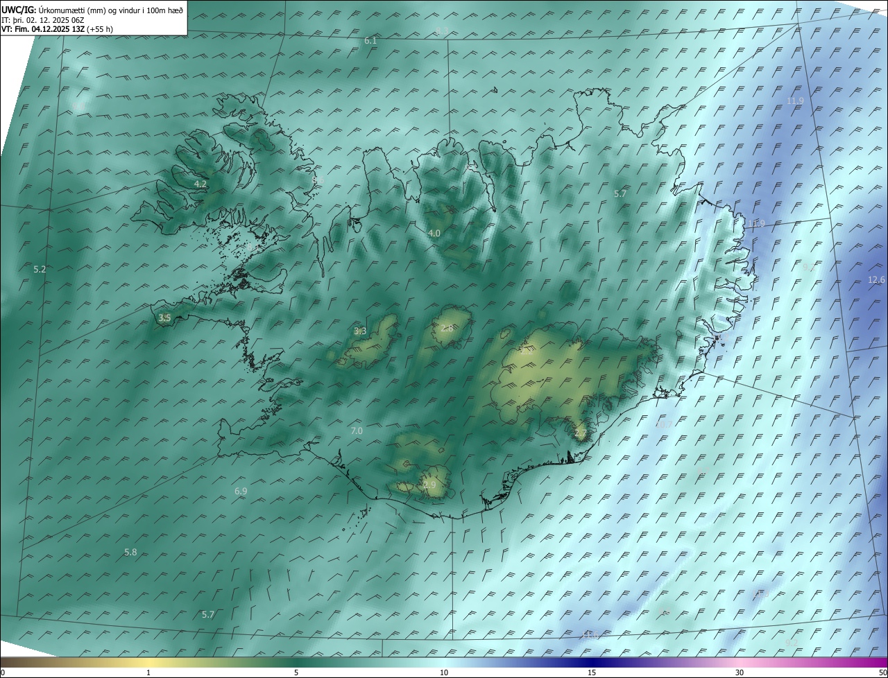Click the colorbar tick label 15
The image size is (888, 678).
coord(592,673)
